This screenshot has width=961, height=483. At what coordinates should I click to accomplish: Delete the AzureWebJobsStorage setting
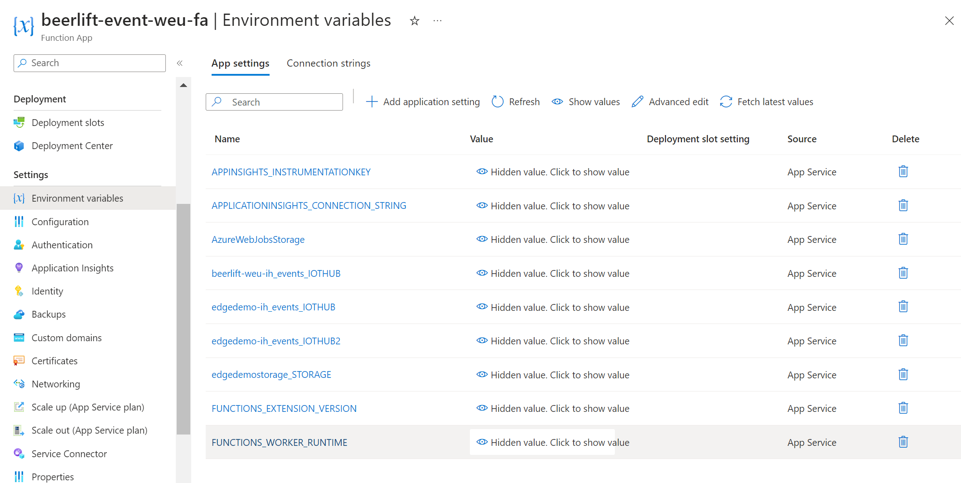coord(903,239)
